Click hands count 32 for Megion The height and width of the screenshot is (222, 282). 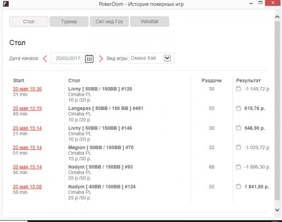coord(211,147)
